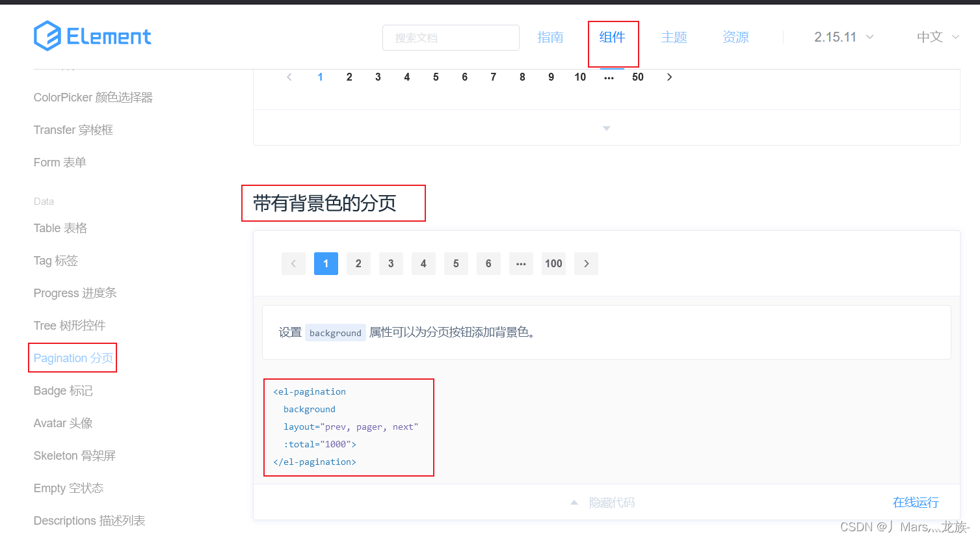Select page 7 in top pagination
980x539 pixels.
point(494,77)
